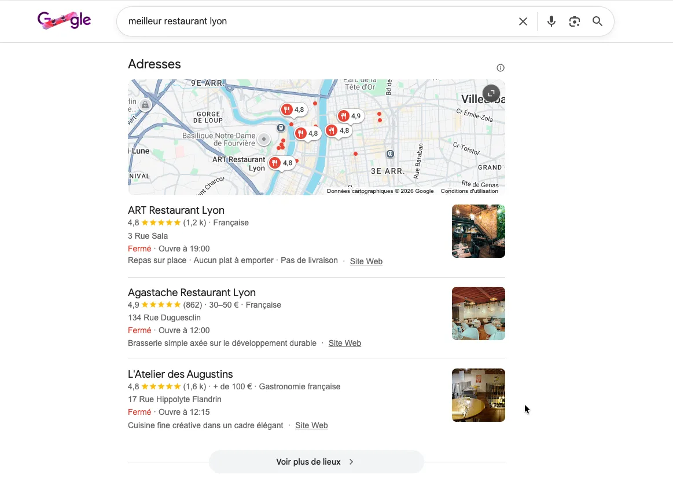Open the info icon next to Adresses
673x489 pixels.
point(501,68)
